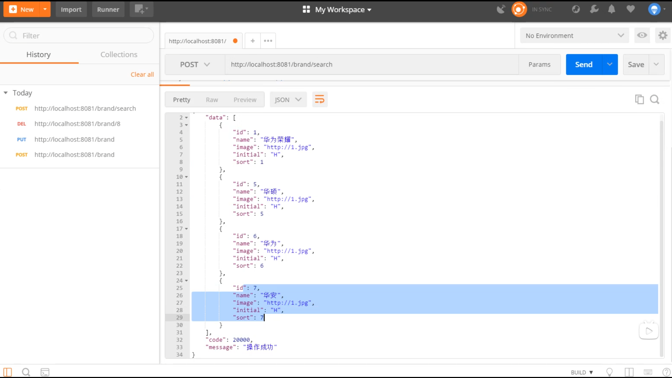Click the Import button
This screenshot has width=672, height=378.
[71, 9]
